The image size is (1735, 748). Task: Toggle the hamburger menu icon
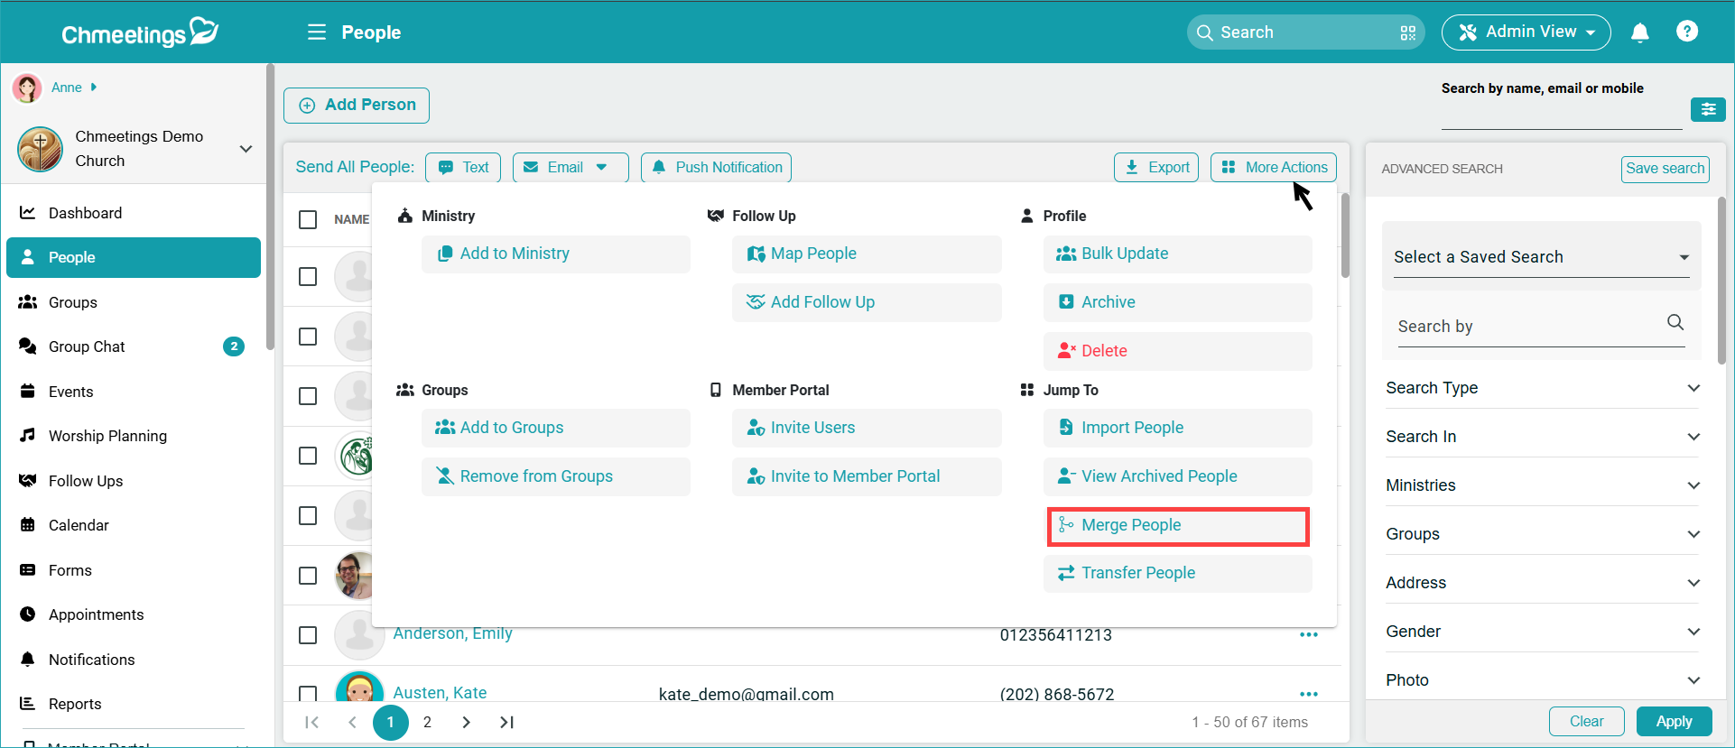point(316,32)
